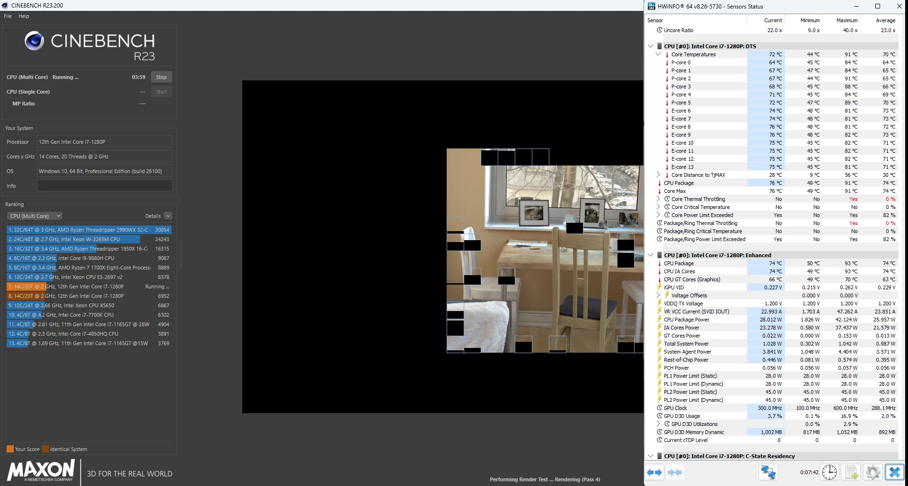Click the thermometer icon beside CPU IA Cores
Viewport: 908px width, 486px height.
pos(659,271)
